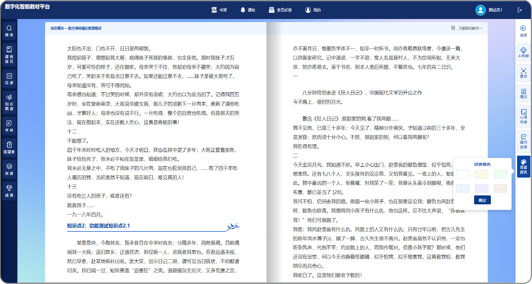Viewport: 532px width, 284px height.
Task: Click the 测试员1 user avatar
Action: pyautogui.click(x=481, y=10)
